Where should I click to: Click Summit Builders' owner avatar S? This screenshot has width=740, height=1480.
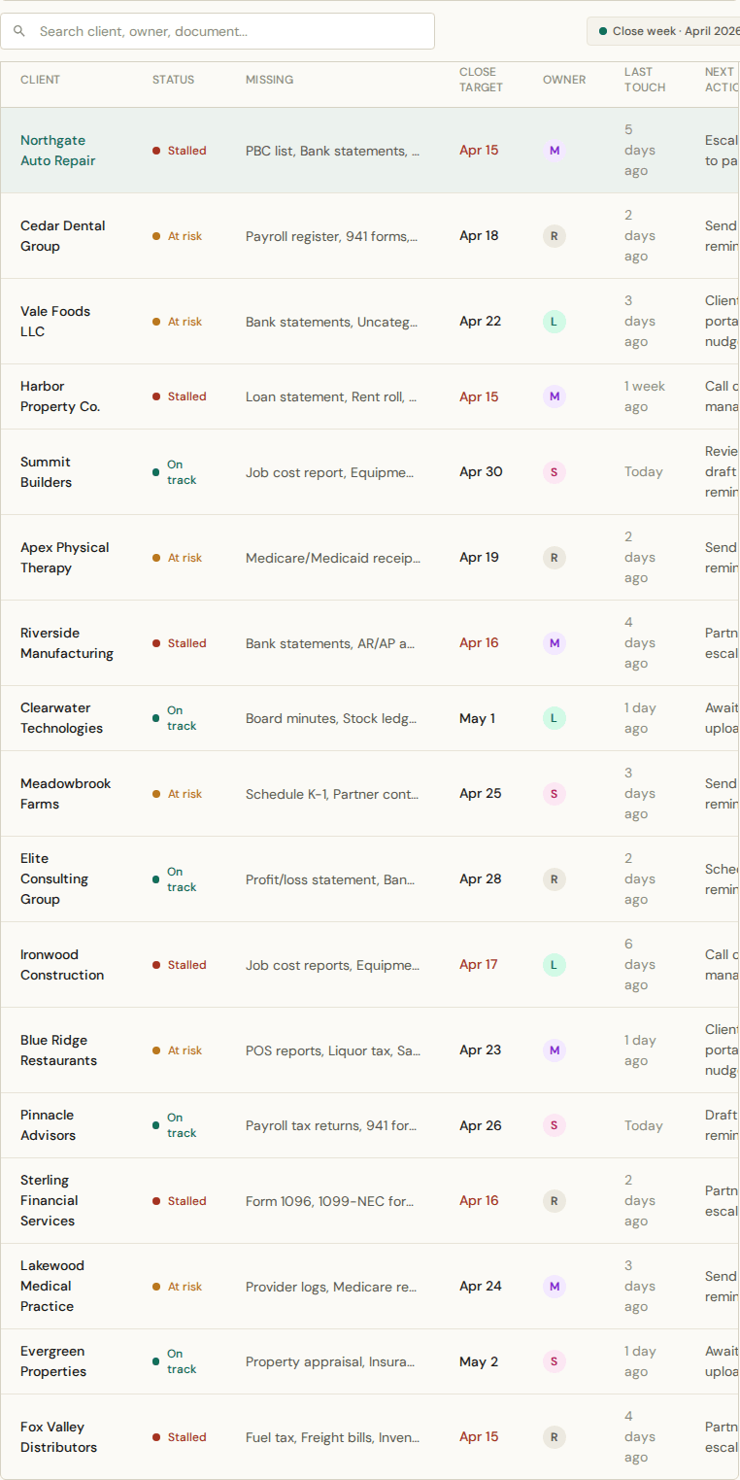(555, 472)
